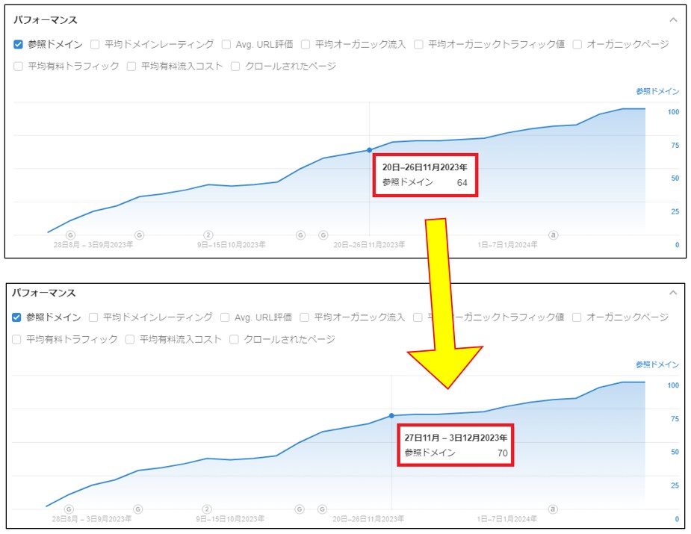Viewport: 691px width, 534px height.
Task: Click the 'a' event marker in upper chart
Action: (553, 235)
